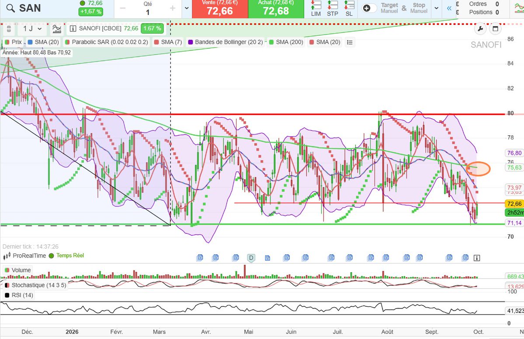Viewport: 524px width, 339px height.
Task: Click the plus icon on Target & Stop switch
Action: (x=367, y=8)
